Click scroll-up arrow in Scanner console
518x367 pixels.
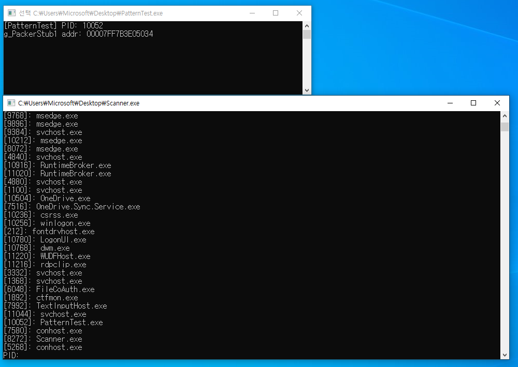tap(505, 116)
